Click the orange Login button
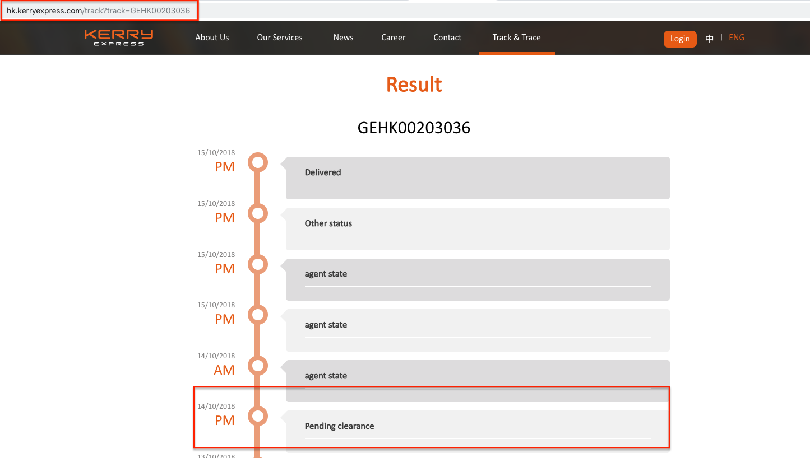This screenshot has width=810, height=458. 680,39
